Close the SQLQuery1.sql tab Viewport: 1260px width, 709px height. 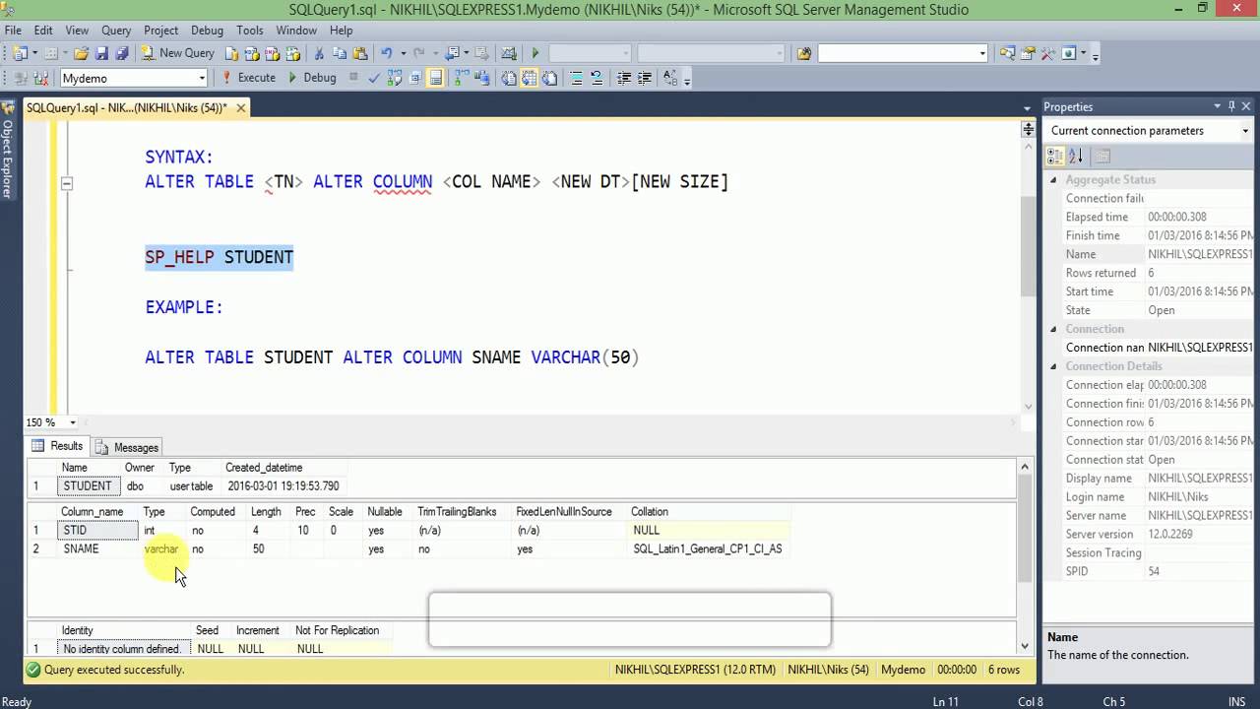pyautogui.click(x=241, y=107)
